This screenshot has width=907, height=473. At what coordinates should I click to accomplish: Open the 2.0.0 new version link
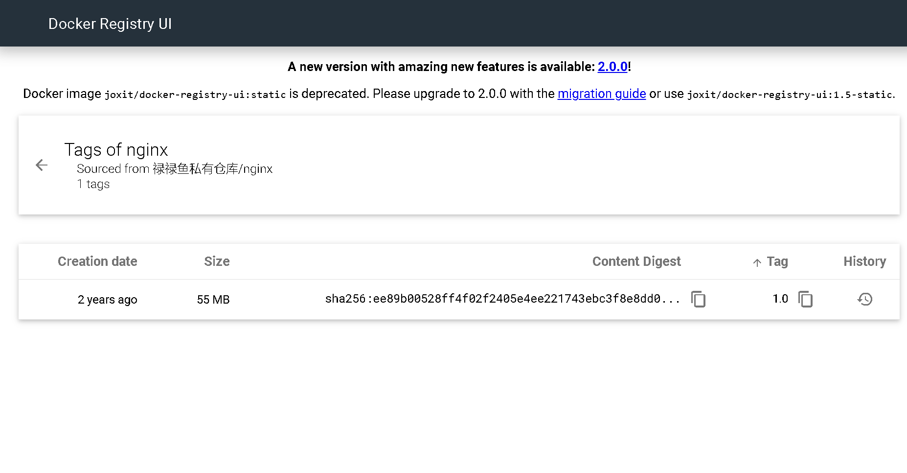tap(612, 67)
